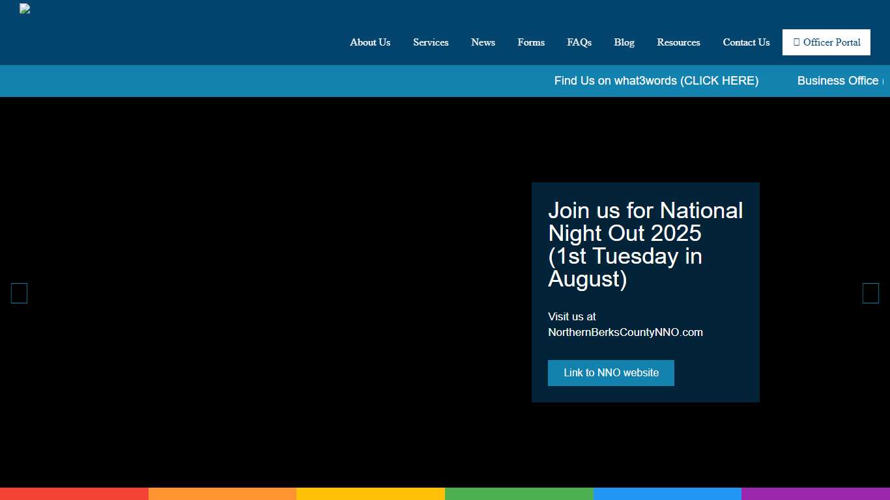Click the purple segment of color bar
This screenshot has width=890, height=500.
pyautogui.click(x=815, y=493)
